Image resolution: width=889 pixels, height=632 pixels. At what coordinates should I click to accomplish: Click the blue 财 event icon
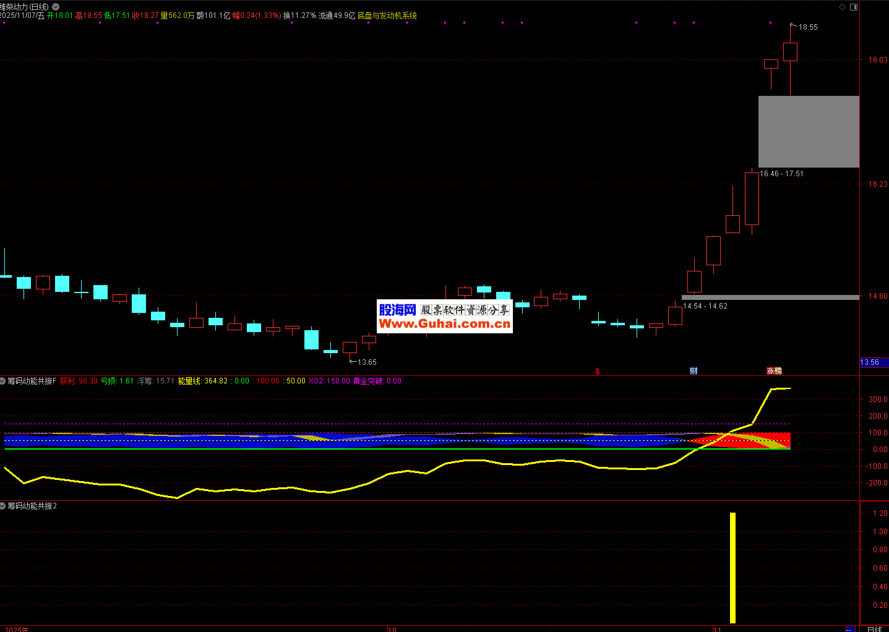click(x=694, y=371)
